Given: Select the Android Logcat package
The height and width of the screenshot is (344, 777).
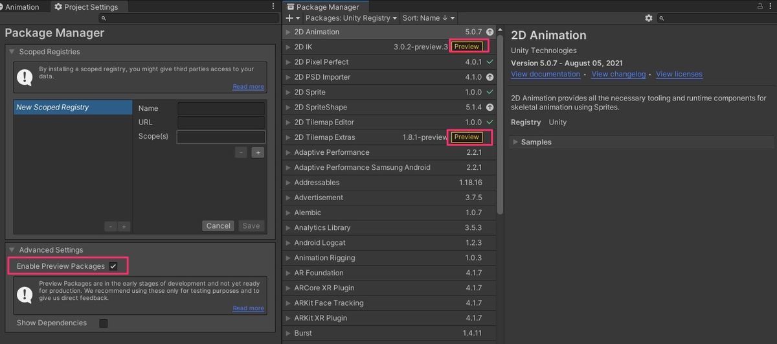Looking at the screenshot, I should (x=390, y=243).
